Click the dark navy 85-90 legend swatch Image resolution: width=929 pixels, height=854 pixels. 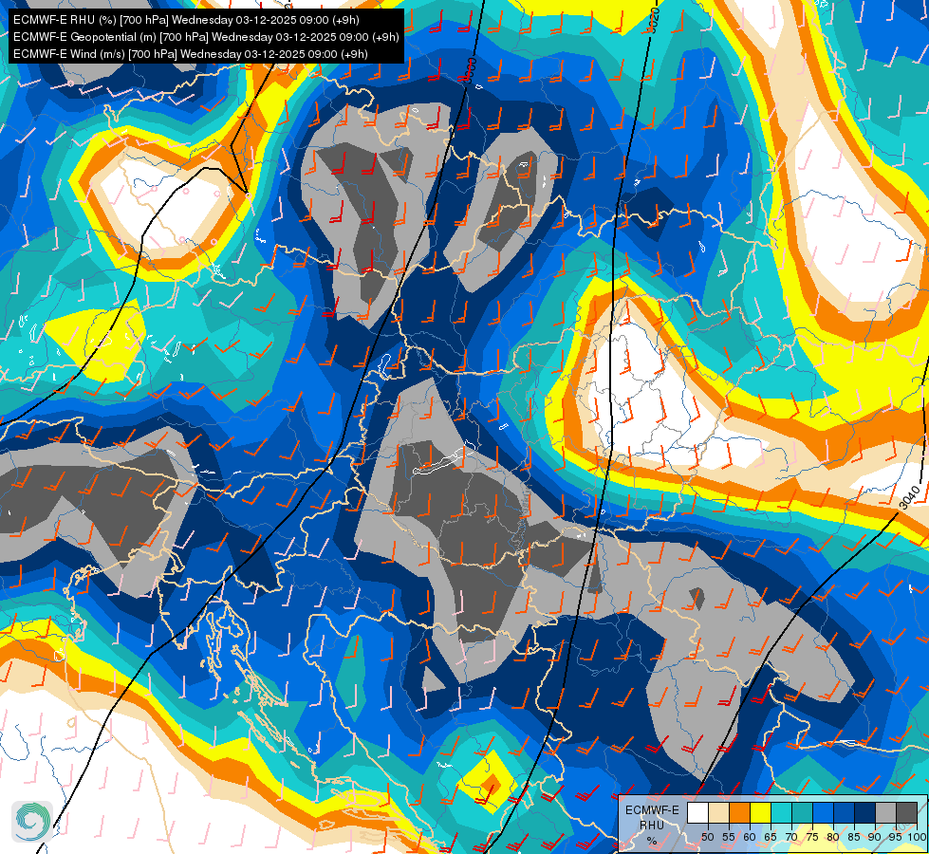865,812
